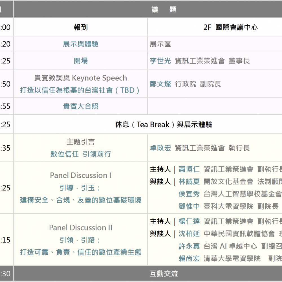Click the 互動交流 footer row
282x282 pixels.
tap(164, 274)
